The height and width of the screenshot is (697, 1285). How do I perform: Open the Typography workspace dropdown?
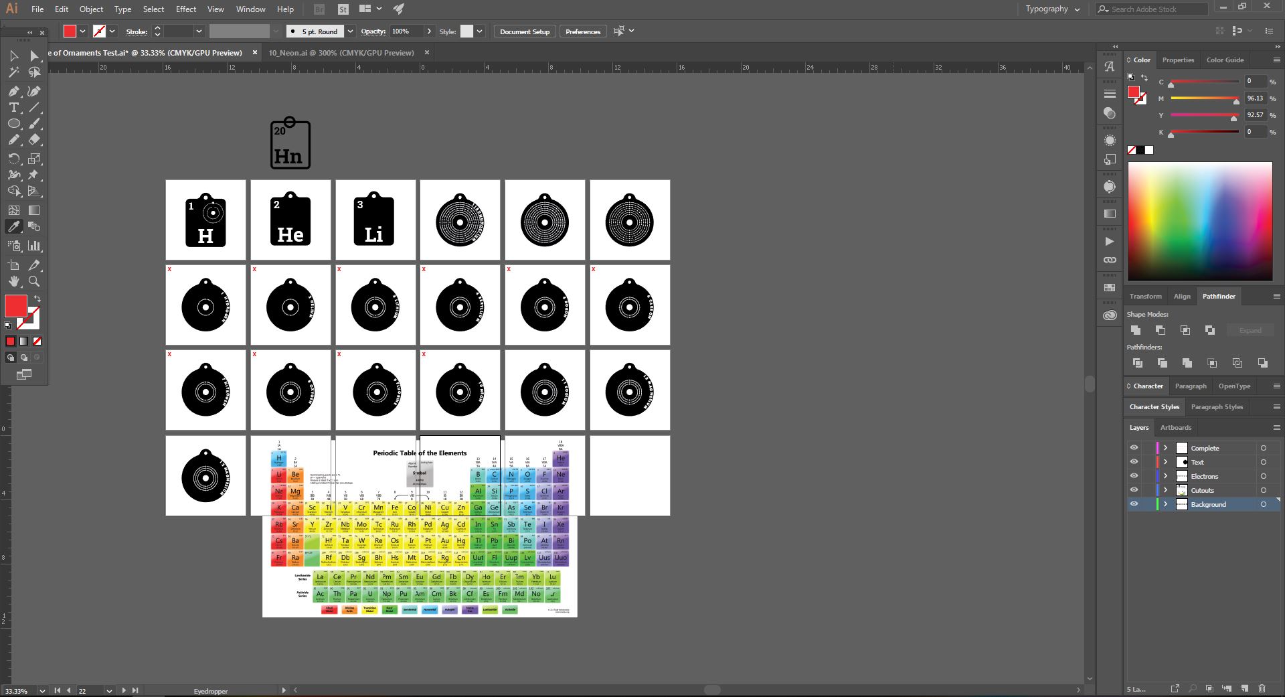(x=1053, y=9)
